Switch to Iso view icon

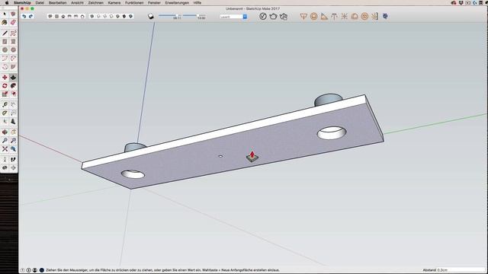point(50,16)
